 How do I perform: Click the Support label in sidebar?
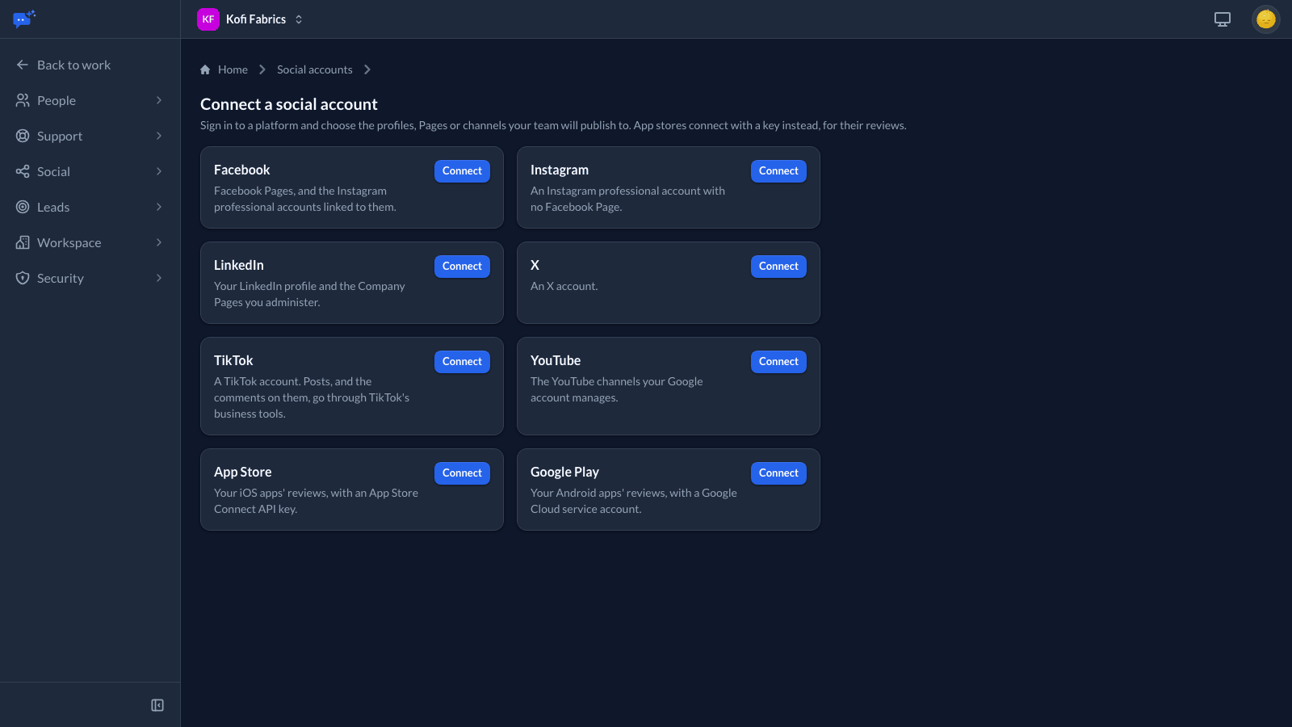(x=60, y=136)
